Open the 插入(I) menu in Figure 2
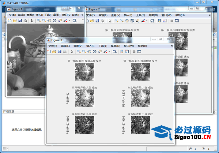This screenshot has width=219, height=153. [x=128, y=15]
